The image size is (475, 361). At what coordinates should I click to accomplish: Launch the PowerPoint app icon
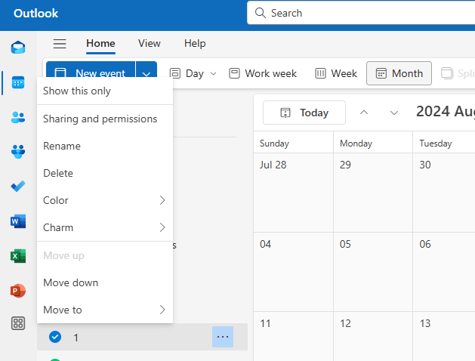[x=18, y=291]
